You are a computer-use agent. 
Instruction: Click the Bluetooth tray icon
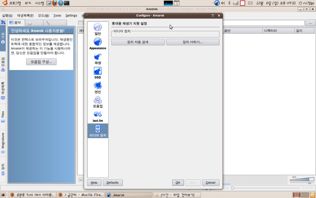point(229,3)
